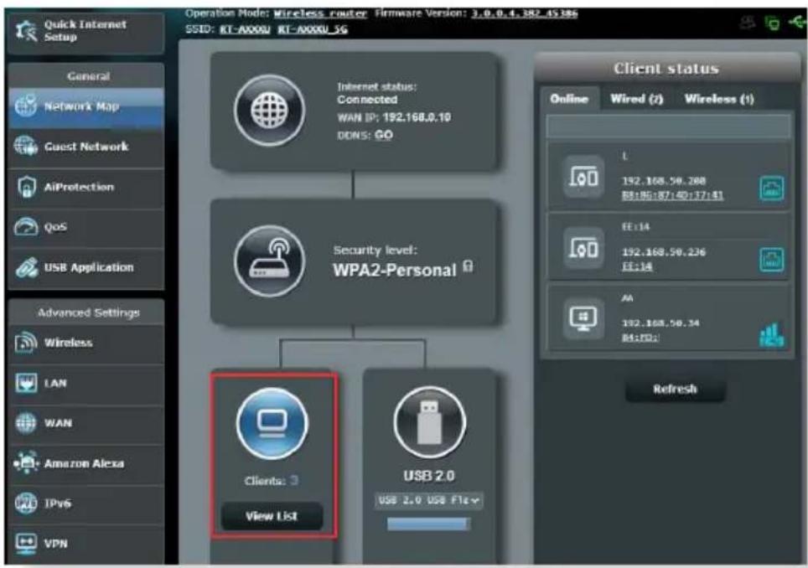
Task: Click Windows device icon for client 192.168.50.34
Action: tap(584, 318)
